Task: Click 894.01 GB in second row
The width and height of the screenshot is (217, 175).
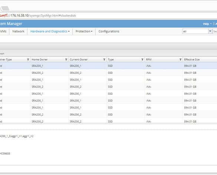Action: point(190,73)
